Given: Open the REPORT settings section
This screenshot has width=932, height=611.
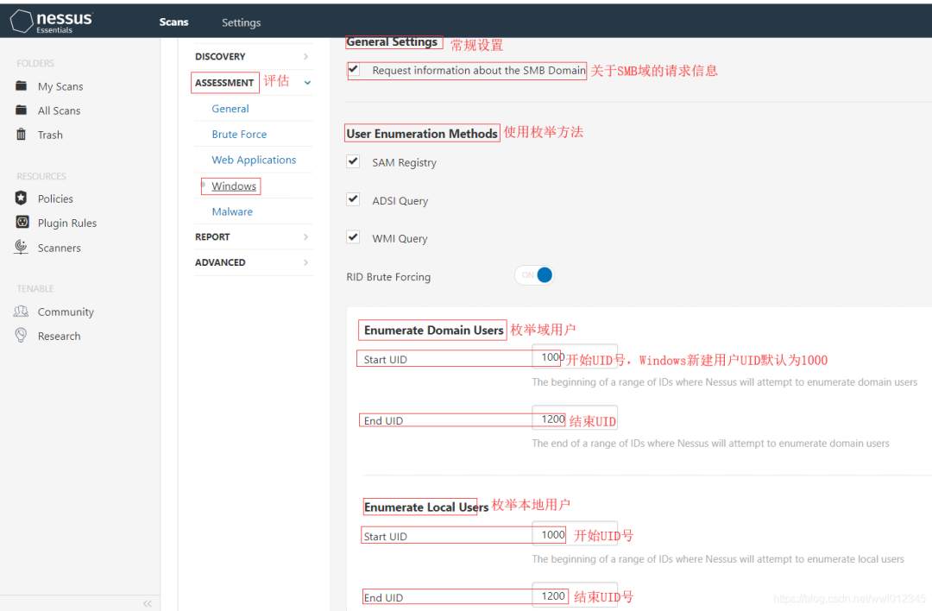Looking at the screenshot, I should [x=212, y=236].
